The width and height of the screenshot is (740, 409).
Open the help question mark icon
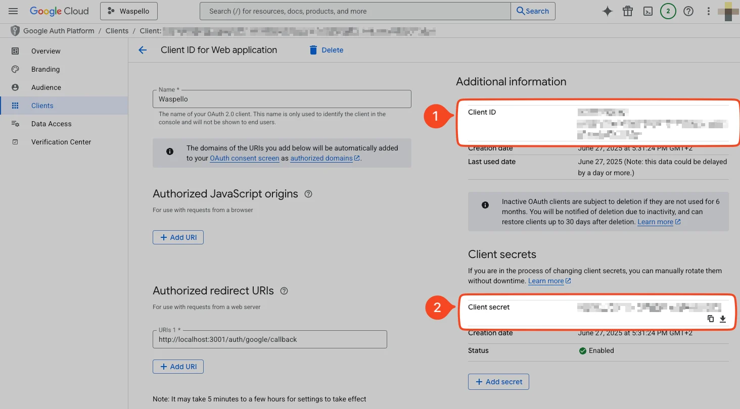pos(688,11)
